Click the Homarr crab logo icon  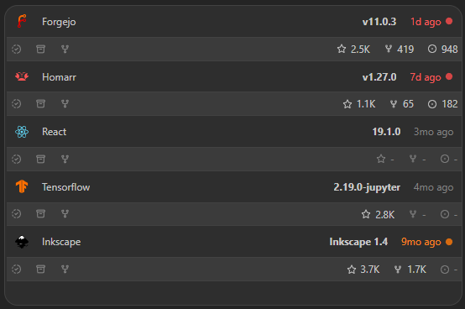coord(22,76)
